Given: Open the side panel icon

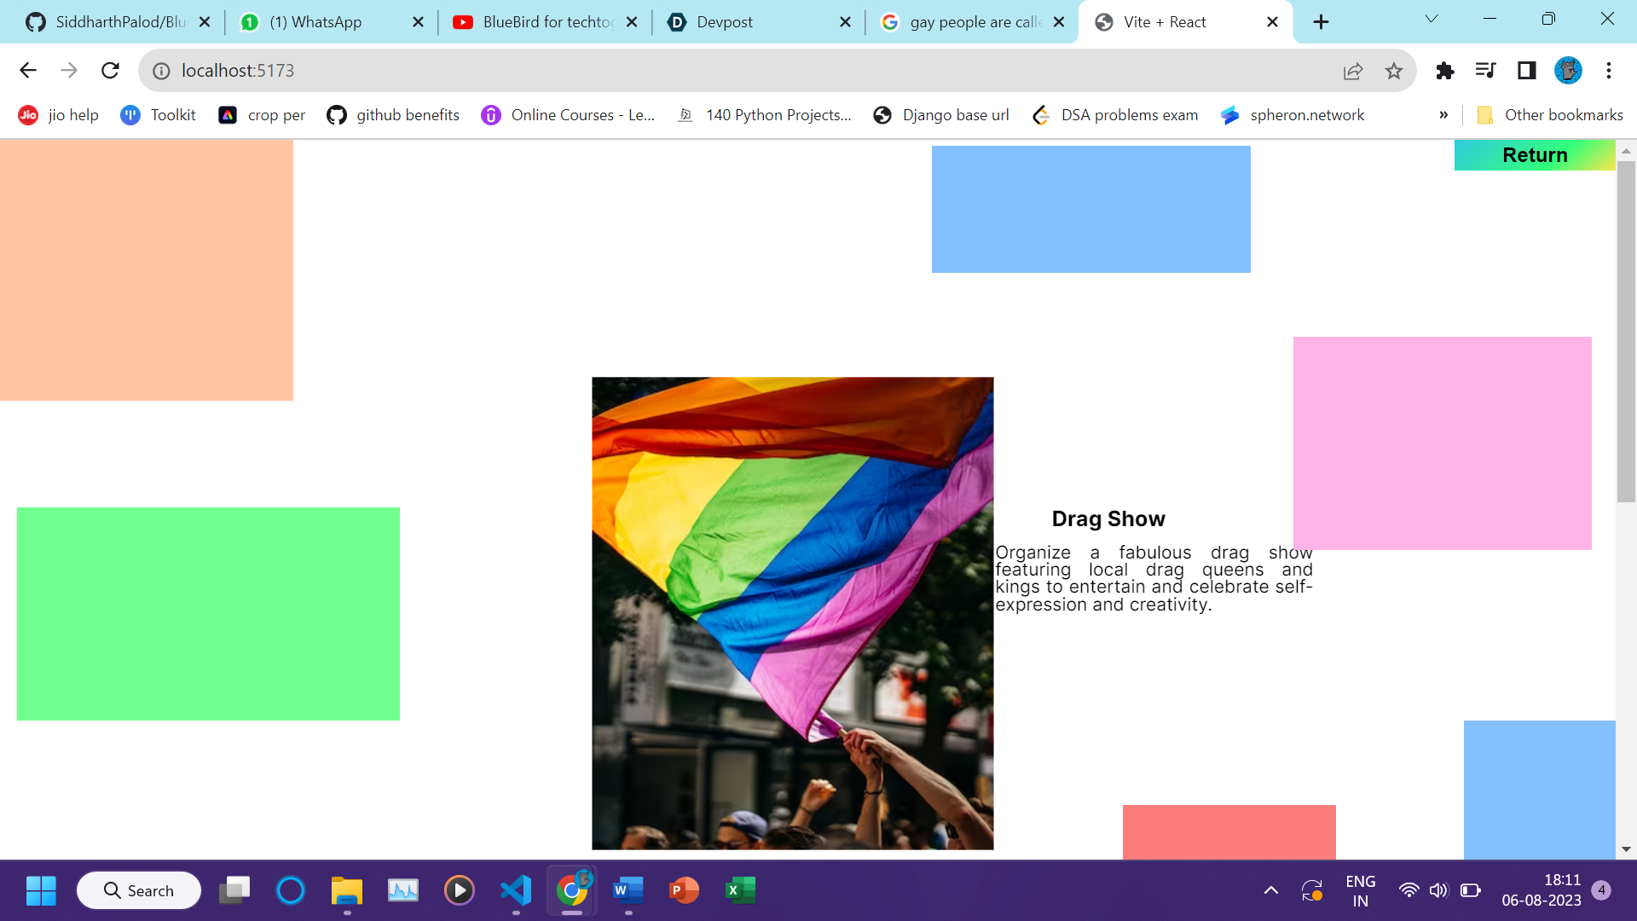Looking at the screenshot, I should 1526,71.
